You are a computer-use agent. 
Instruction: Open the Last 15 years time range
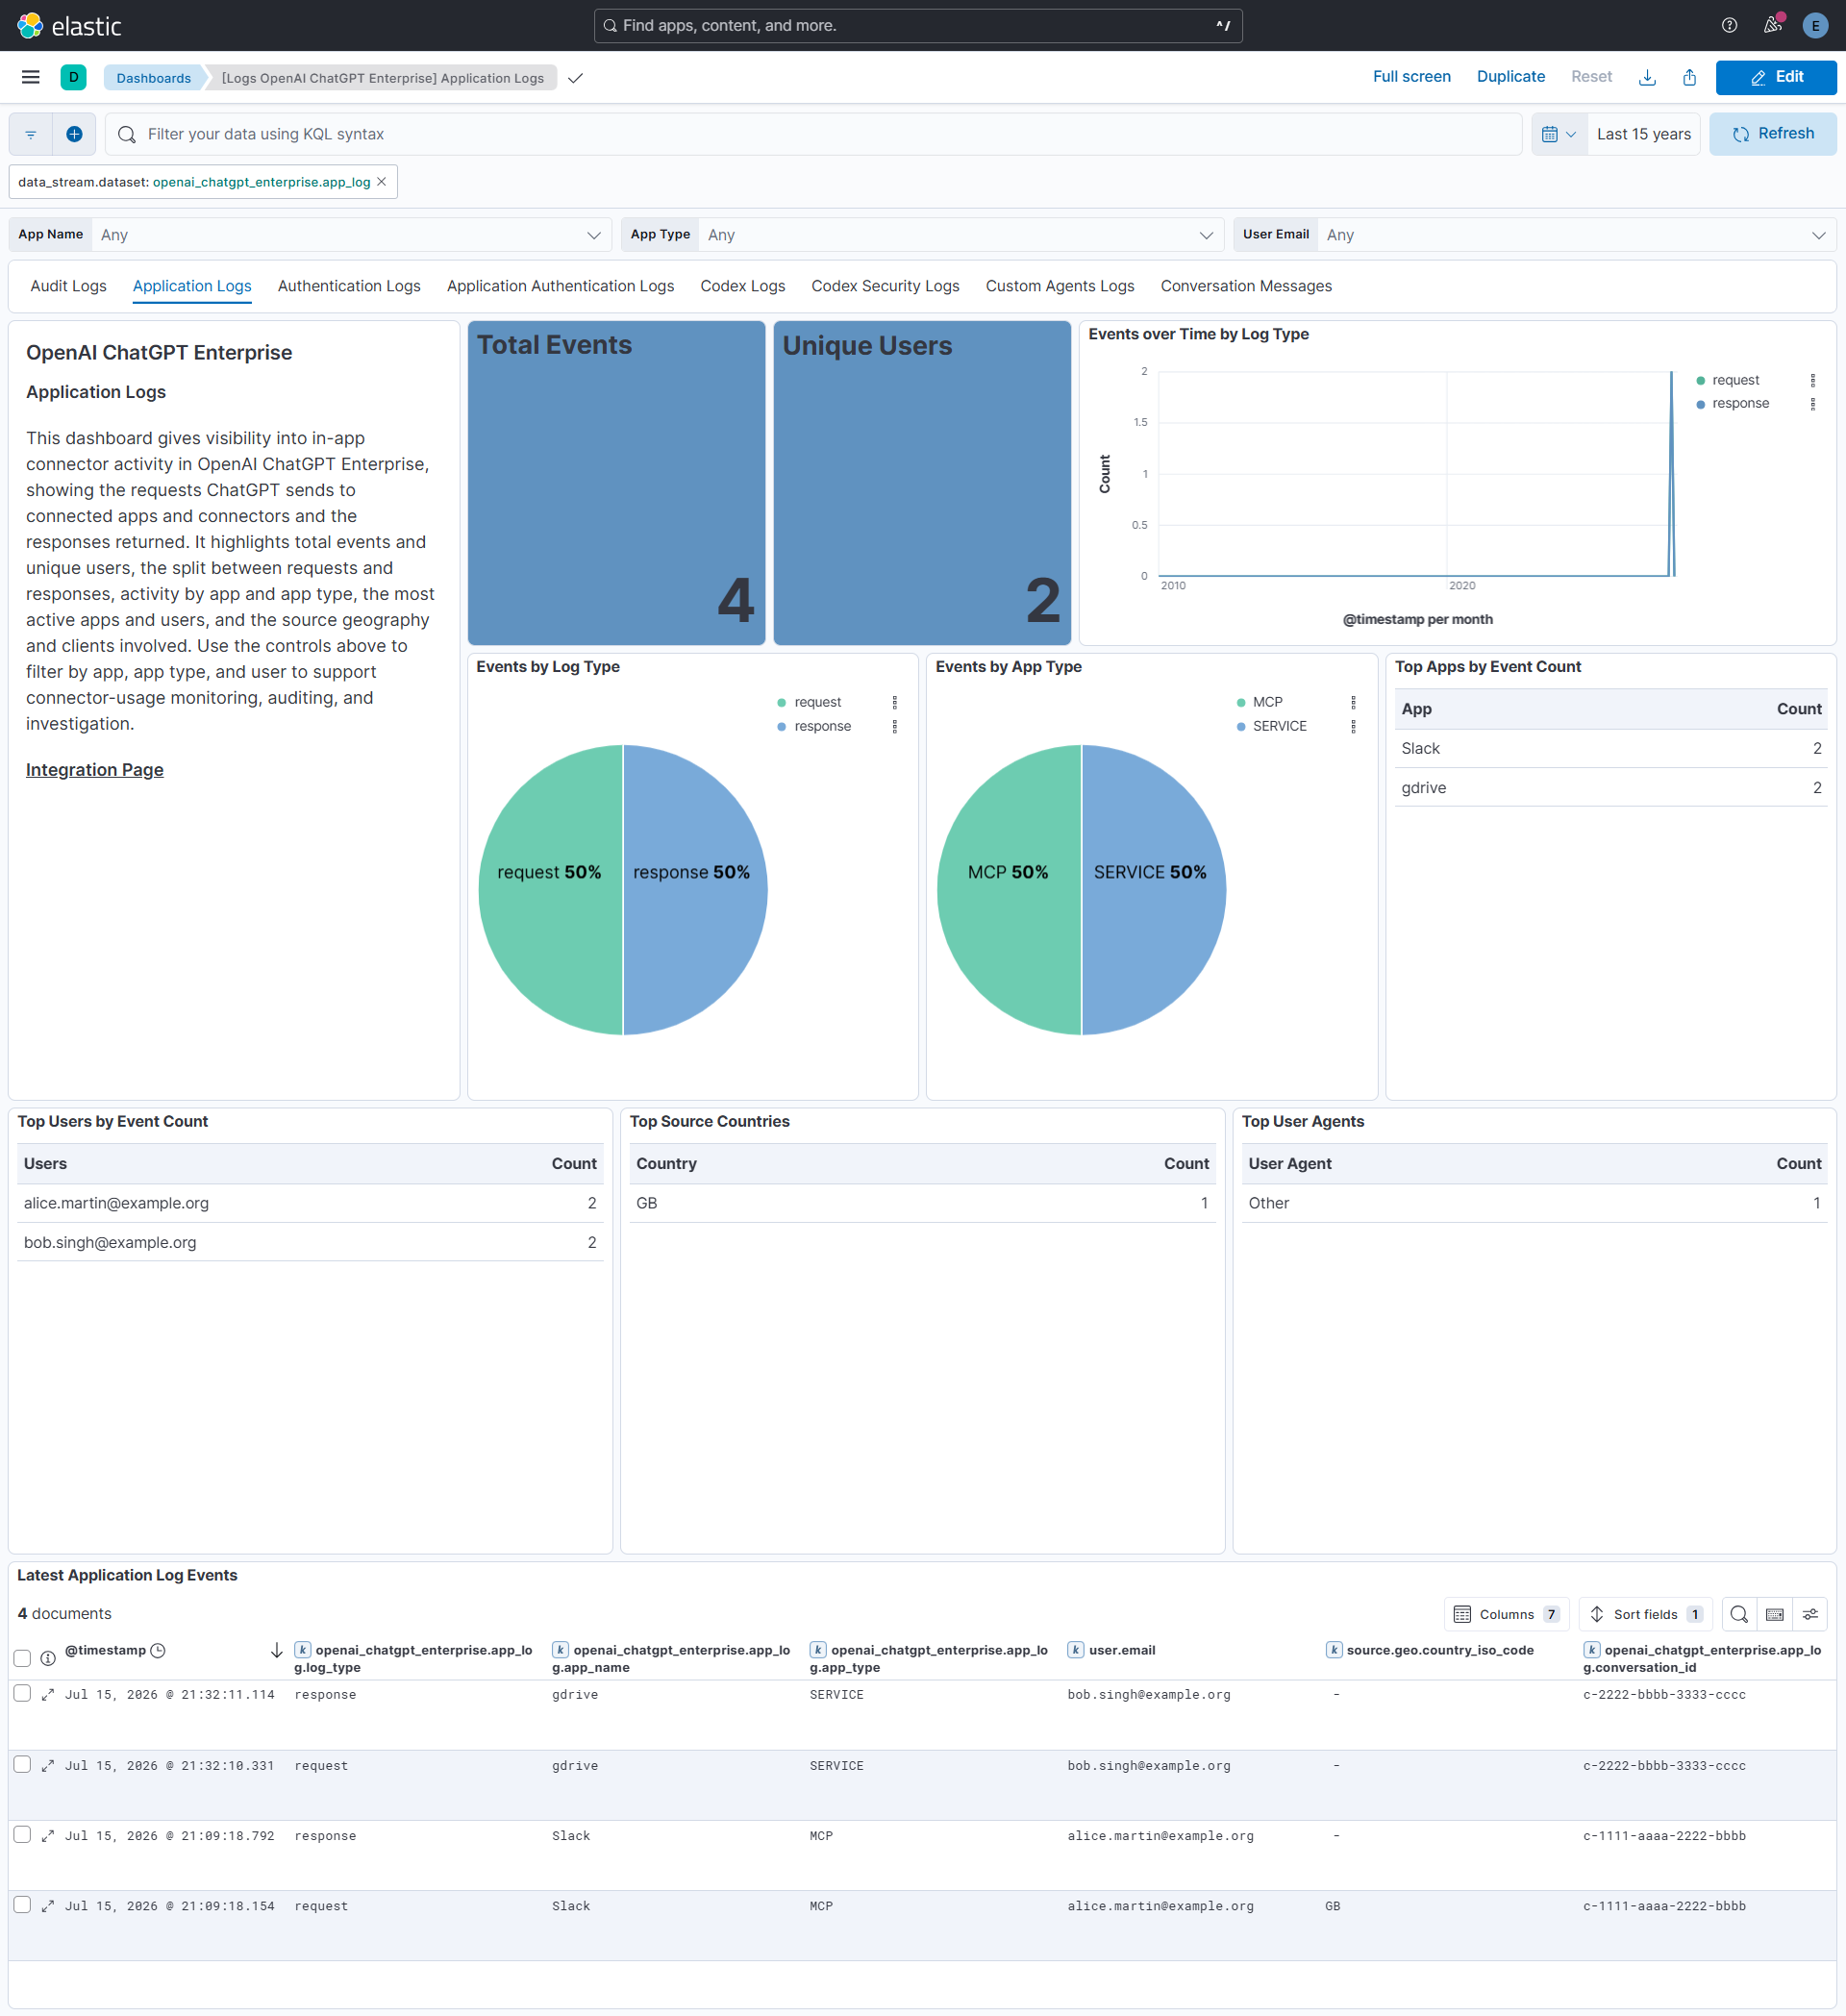[x=1643, y=134]
